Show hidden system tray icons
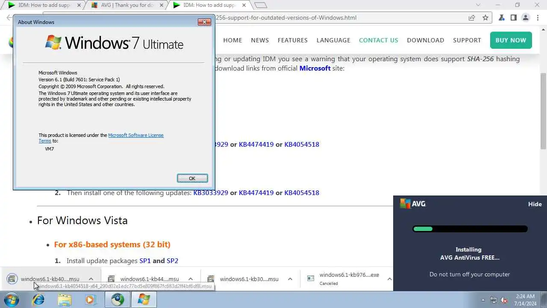The width and height of the screenshot is (547, 308). (483, 300)
